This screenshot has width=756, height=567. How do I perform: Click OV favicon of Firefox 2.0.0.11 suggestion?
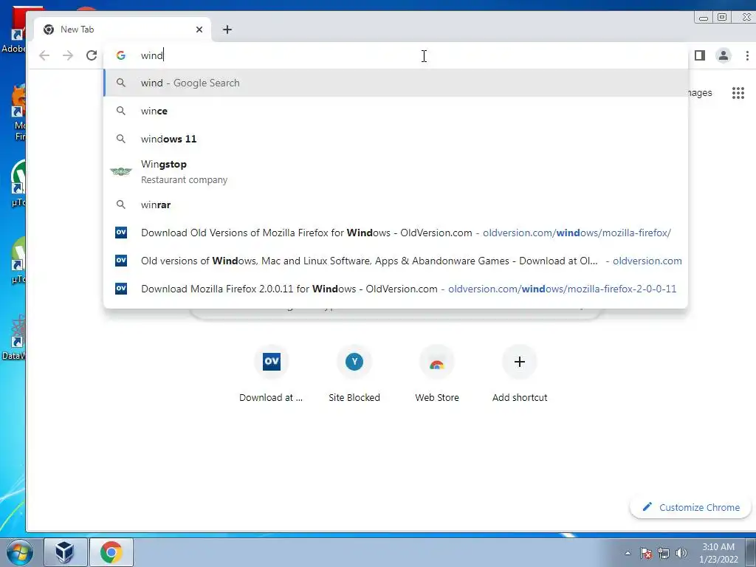point(121,289)
